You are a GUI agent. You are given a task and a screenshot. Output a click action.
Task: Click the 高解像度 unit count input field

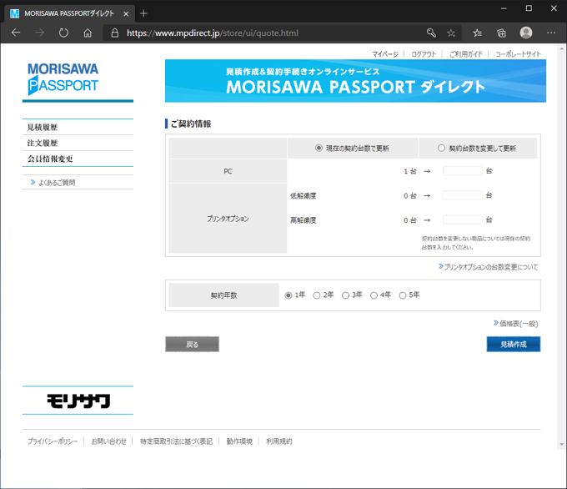point(463,219)
